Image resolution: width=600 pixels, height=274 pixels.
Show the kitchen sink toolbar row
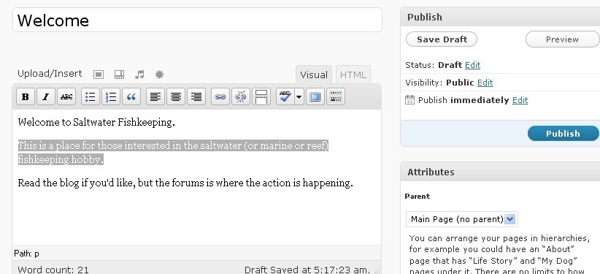pyautogui.click(x=336, y=96)
